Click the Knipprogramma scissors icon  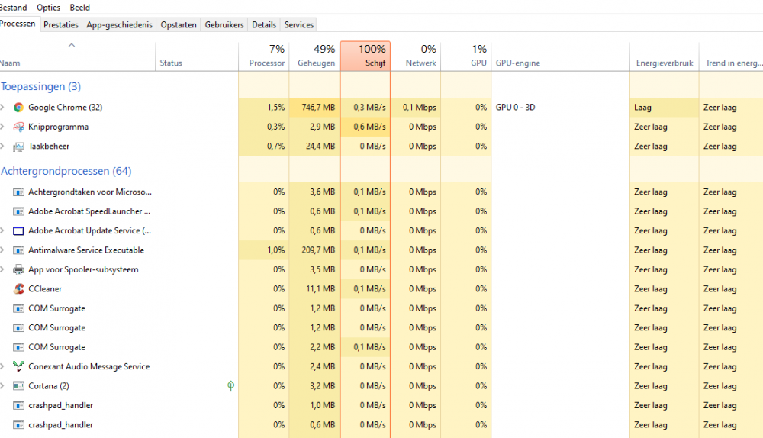[19, 127]
